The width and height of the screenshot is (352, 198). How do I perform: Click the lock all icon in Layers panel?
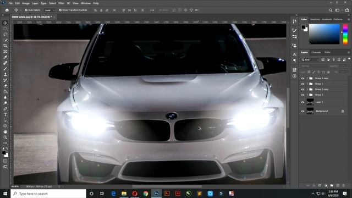pos(328,72)
